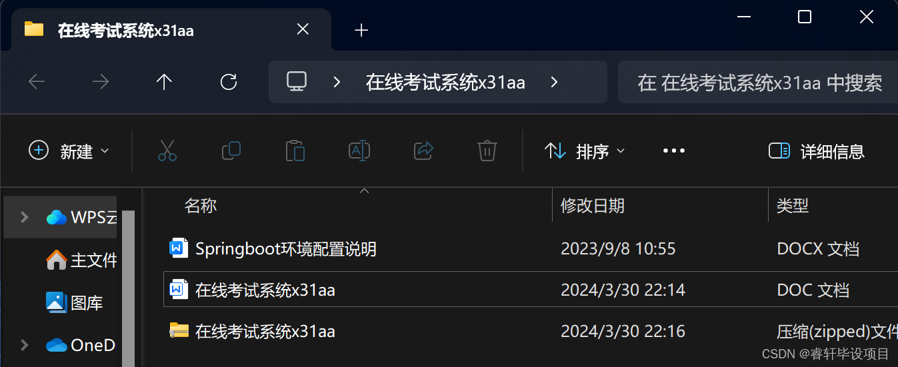The image size is (898, 367).
Task: Click the search box for this folder
Action: pos(758,82)
